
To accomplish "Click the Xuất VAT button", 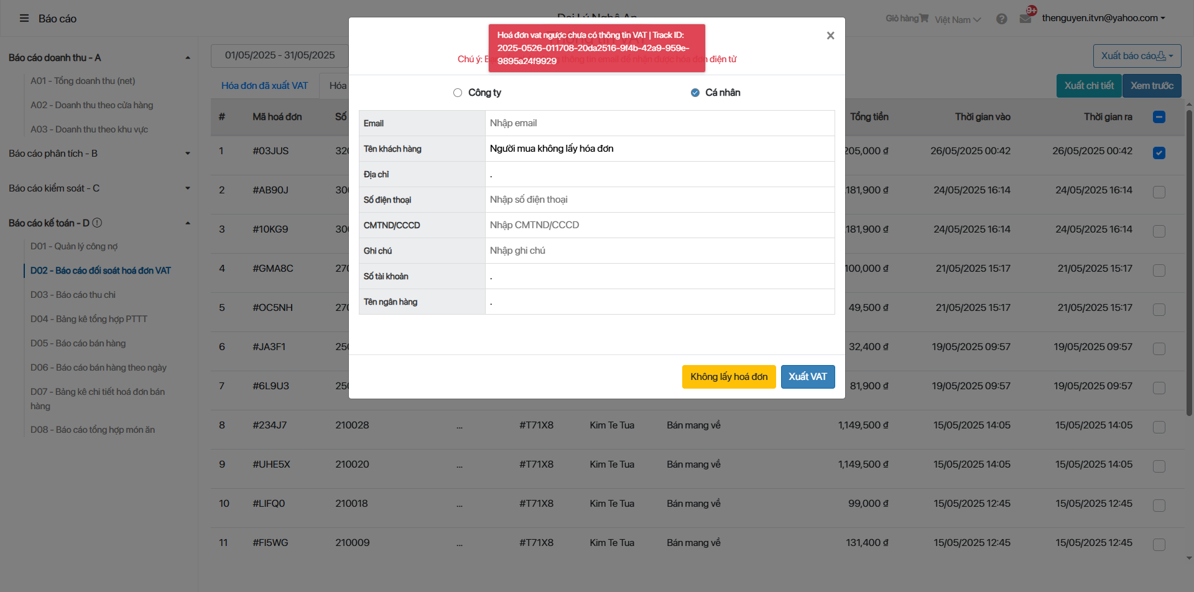I will 807,377.
